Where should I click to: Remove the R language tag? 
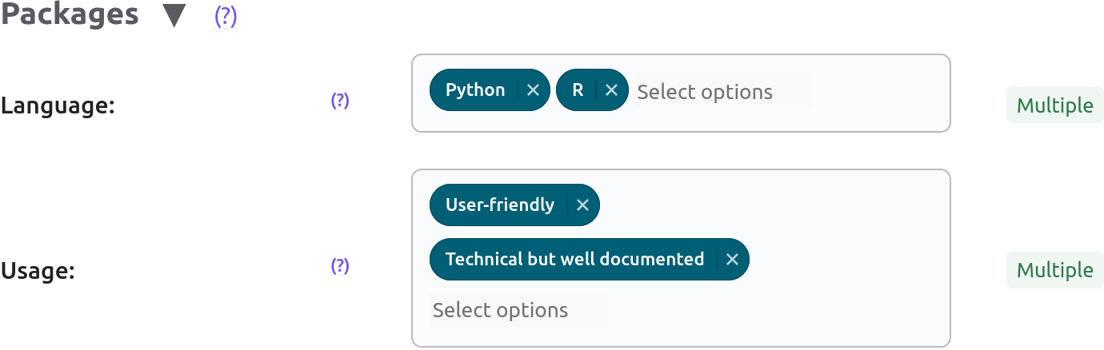coord(612,90)
